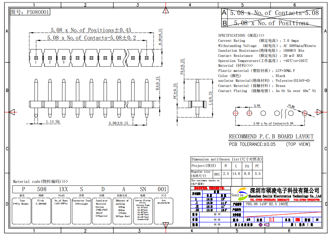
Task: Click the H value 2.5 table cell
Action: 226,174
